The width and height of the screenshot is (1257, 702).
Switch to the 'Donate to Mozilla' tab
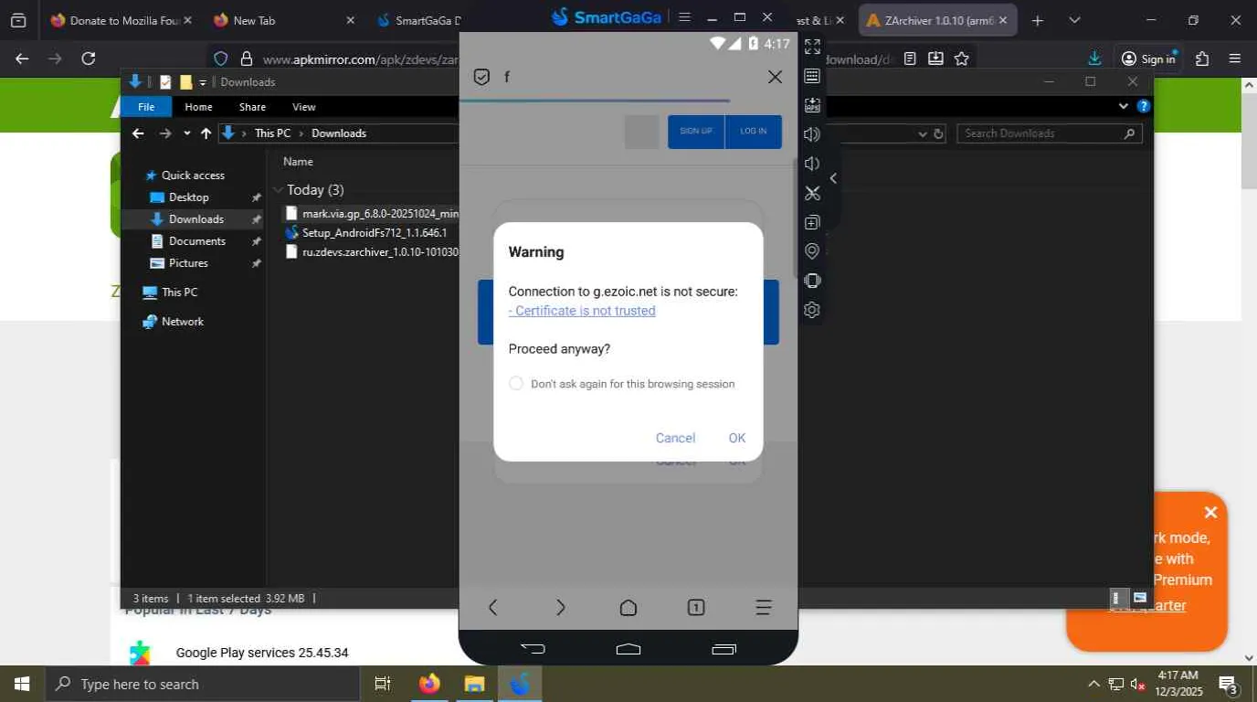coord(121,20)
